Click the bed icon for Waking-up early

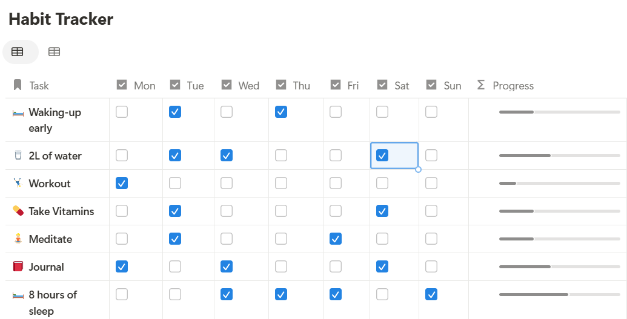pos(18,113)
